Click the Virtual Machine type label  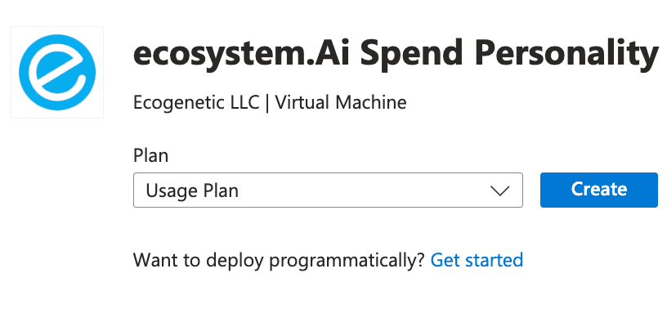pos(341,103)
